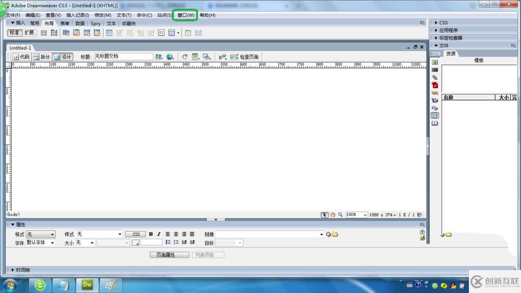
Task: Toggle Align Center in the Properties panel
Action: [x=176, y=234]
